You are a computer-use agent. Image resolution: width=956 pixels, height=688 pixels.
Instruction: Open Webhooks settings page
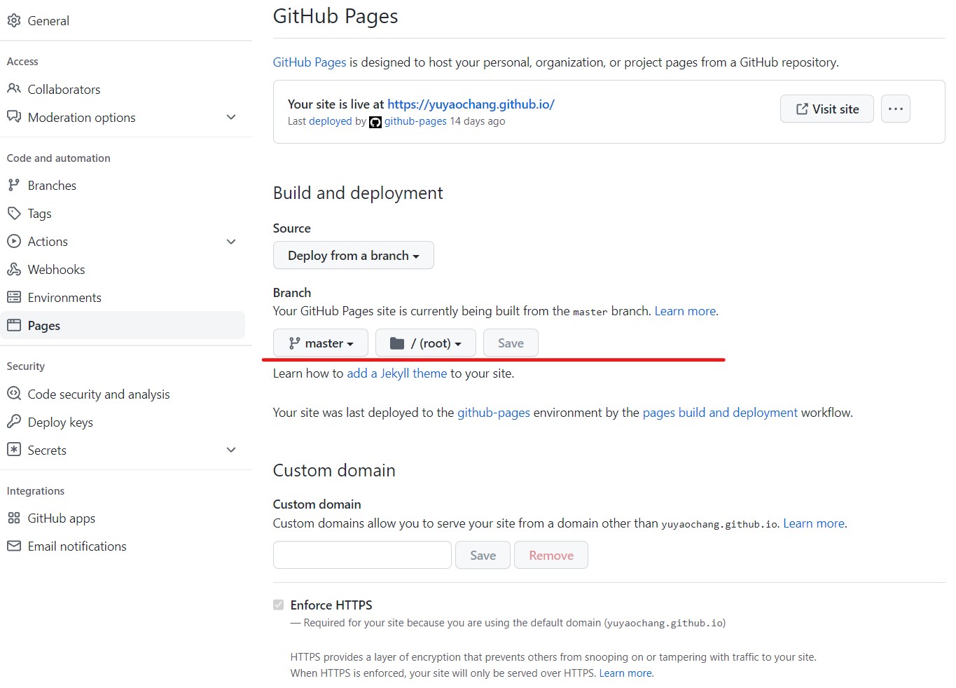pyautogui.click(x=123, y=269)
